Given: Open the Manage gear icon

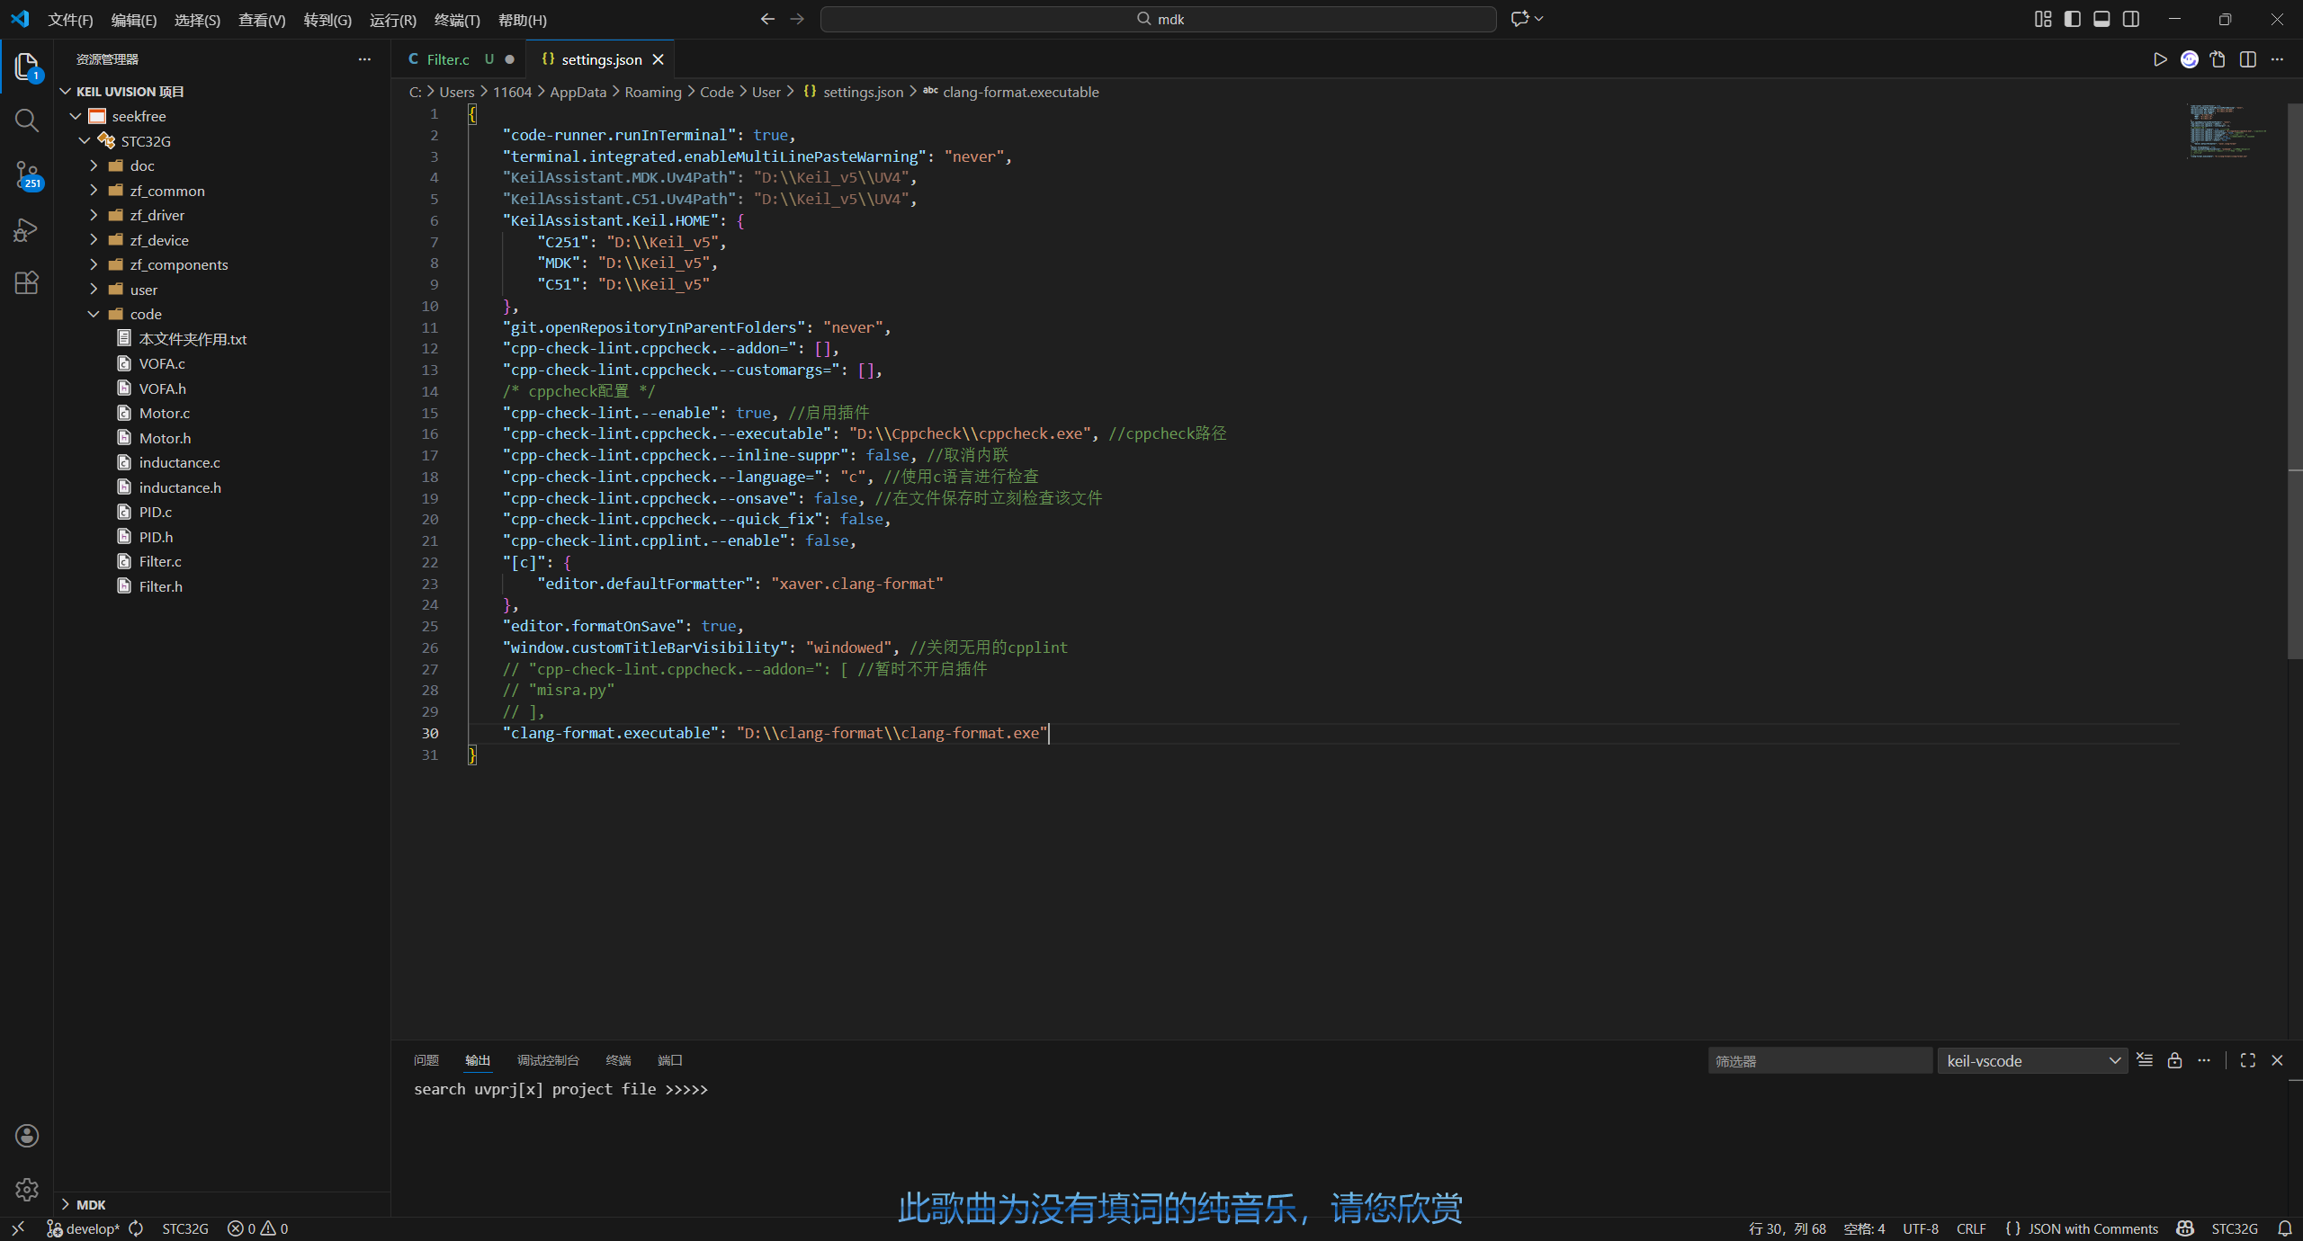Looking at the screenshot, I should point(27,1190).
